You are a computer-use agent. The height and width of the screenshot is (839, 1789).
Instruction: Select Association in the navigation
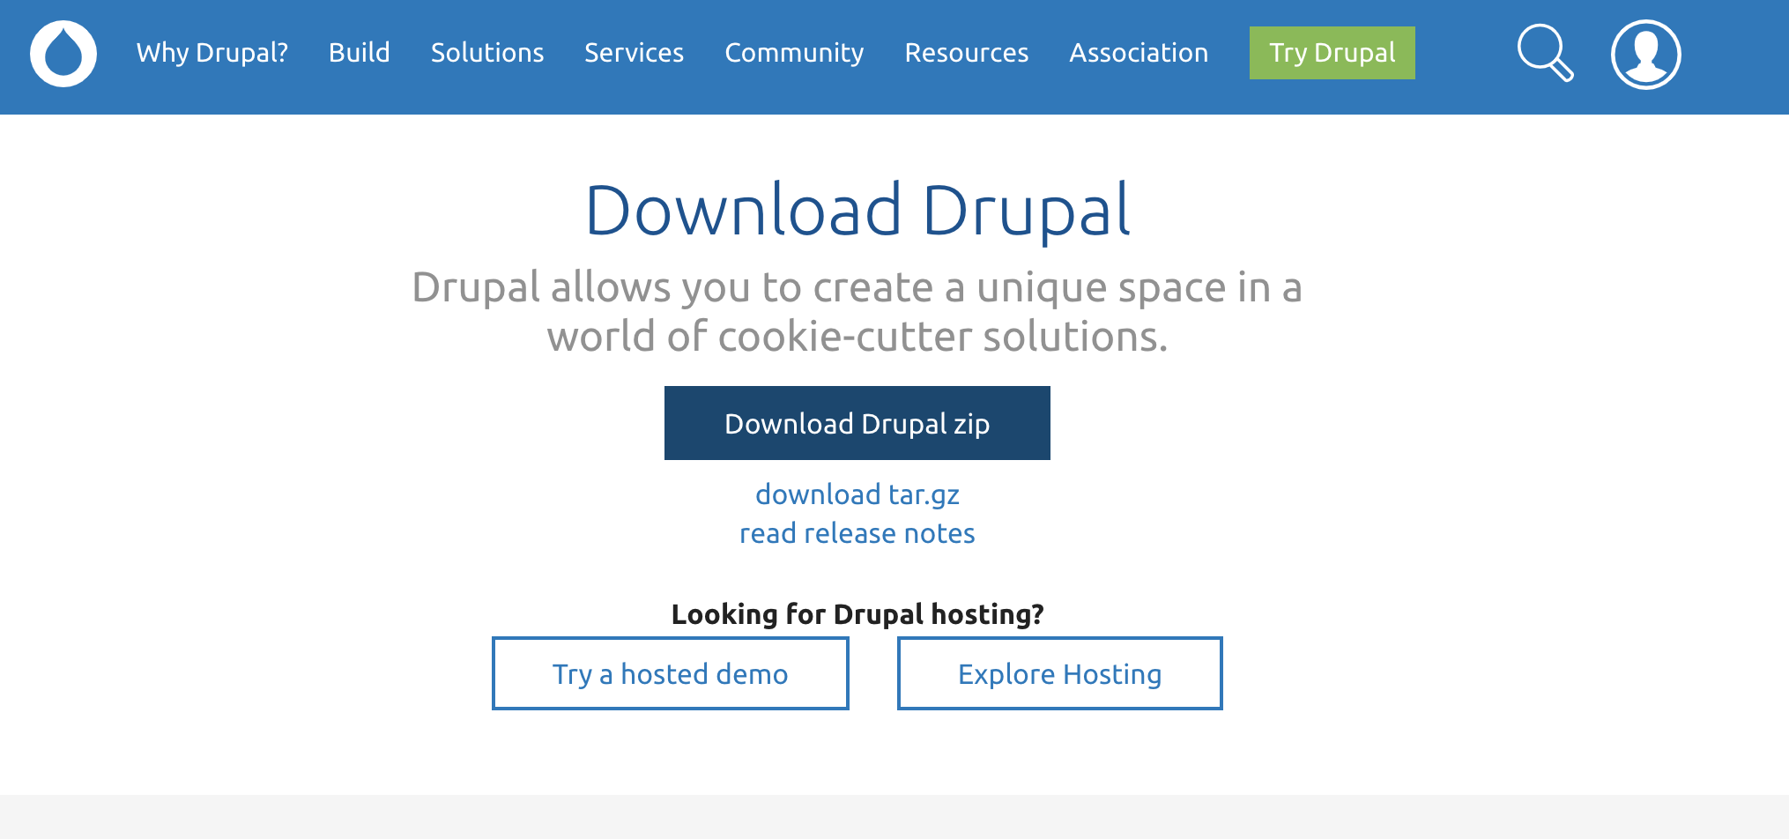click(1138, 53)
